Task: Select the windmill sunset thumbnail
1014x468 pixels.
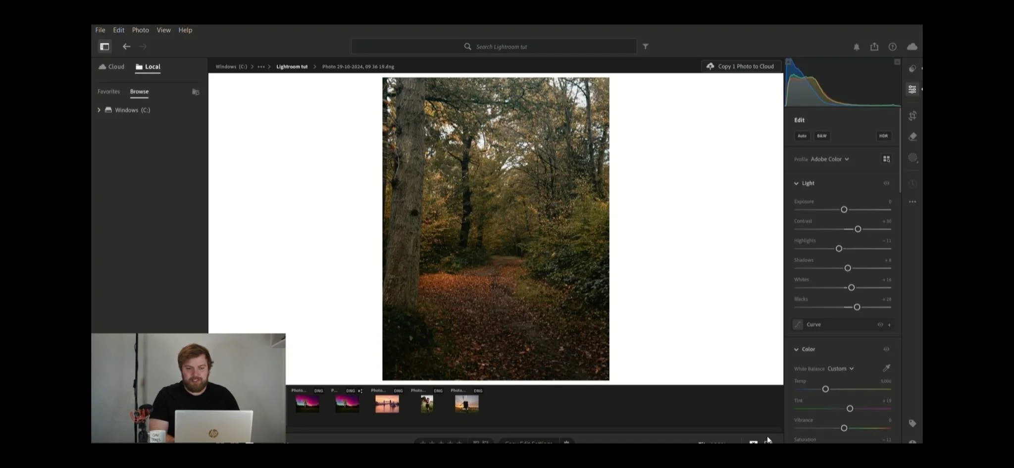Action: [467, 404]
